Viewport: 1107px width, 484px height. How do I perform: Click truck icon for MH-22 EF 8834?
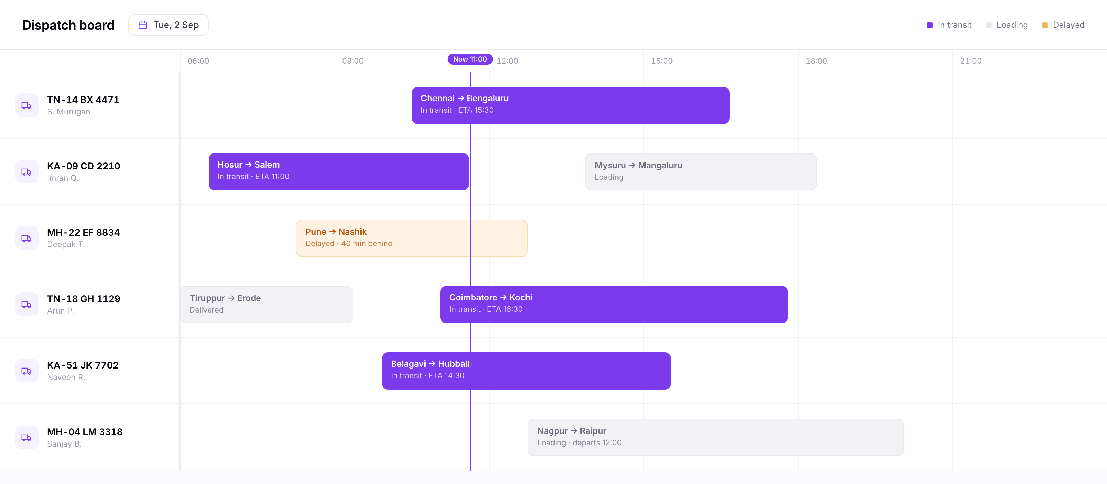27,238
